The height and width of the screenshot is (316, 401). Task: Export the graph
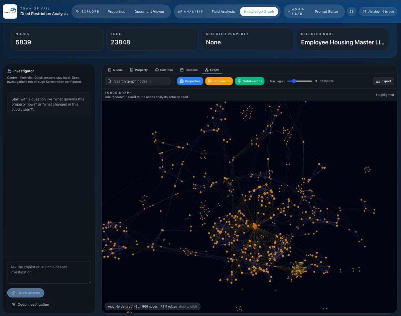click(384, 81)
